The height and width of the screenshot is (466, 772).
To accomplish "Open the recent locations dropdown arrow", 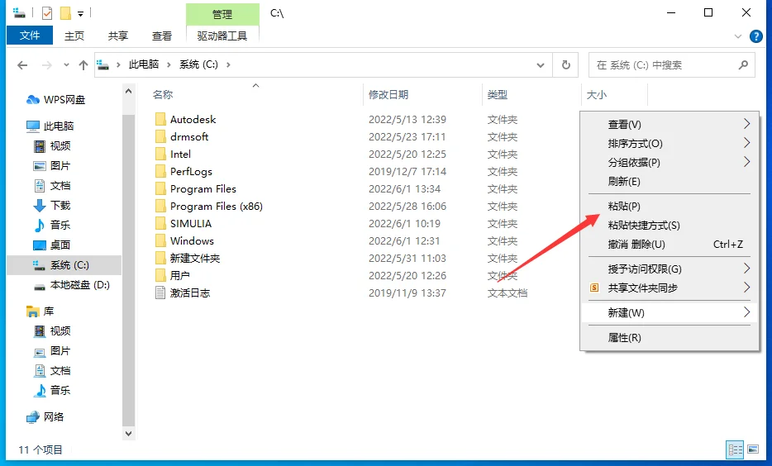I will pyautogui.click(x=66, y=65).
